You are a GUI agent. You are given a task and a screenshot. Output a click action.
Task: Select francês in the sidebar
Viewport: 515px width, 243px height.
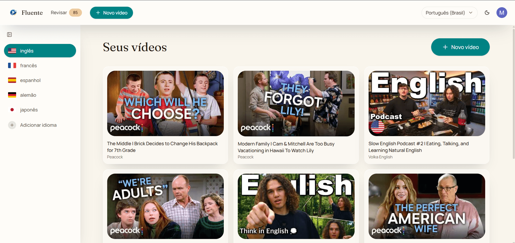click(x=40, y=65)
